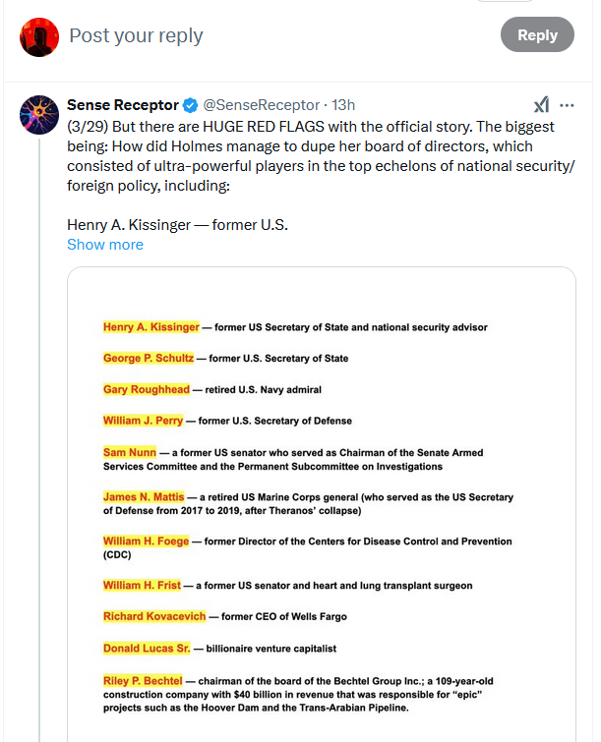
Task: Click the gray Reply button
Action: [537, 34]
